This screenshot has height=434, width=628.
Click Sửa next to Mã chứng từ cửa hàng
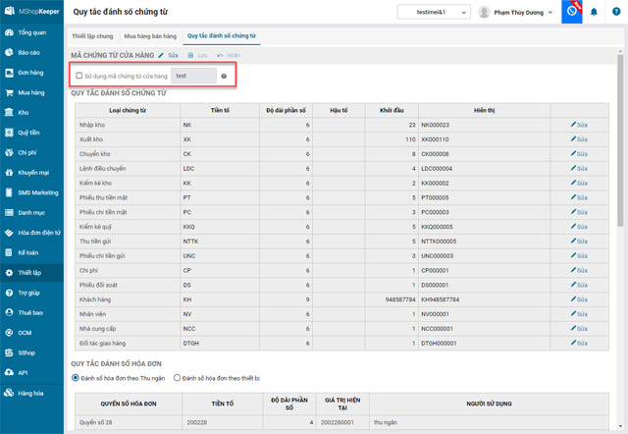(x=169, y=56)
